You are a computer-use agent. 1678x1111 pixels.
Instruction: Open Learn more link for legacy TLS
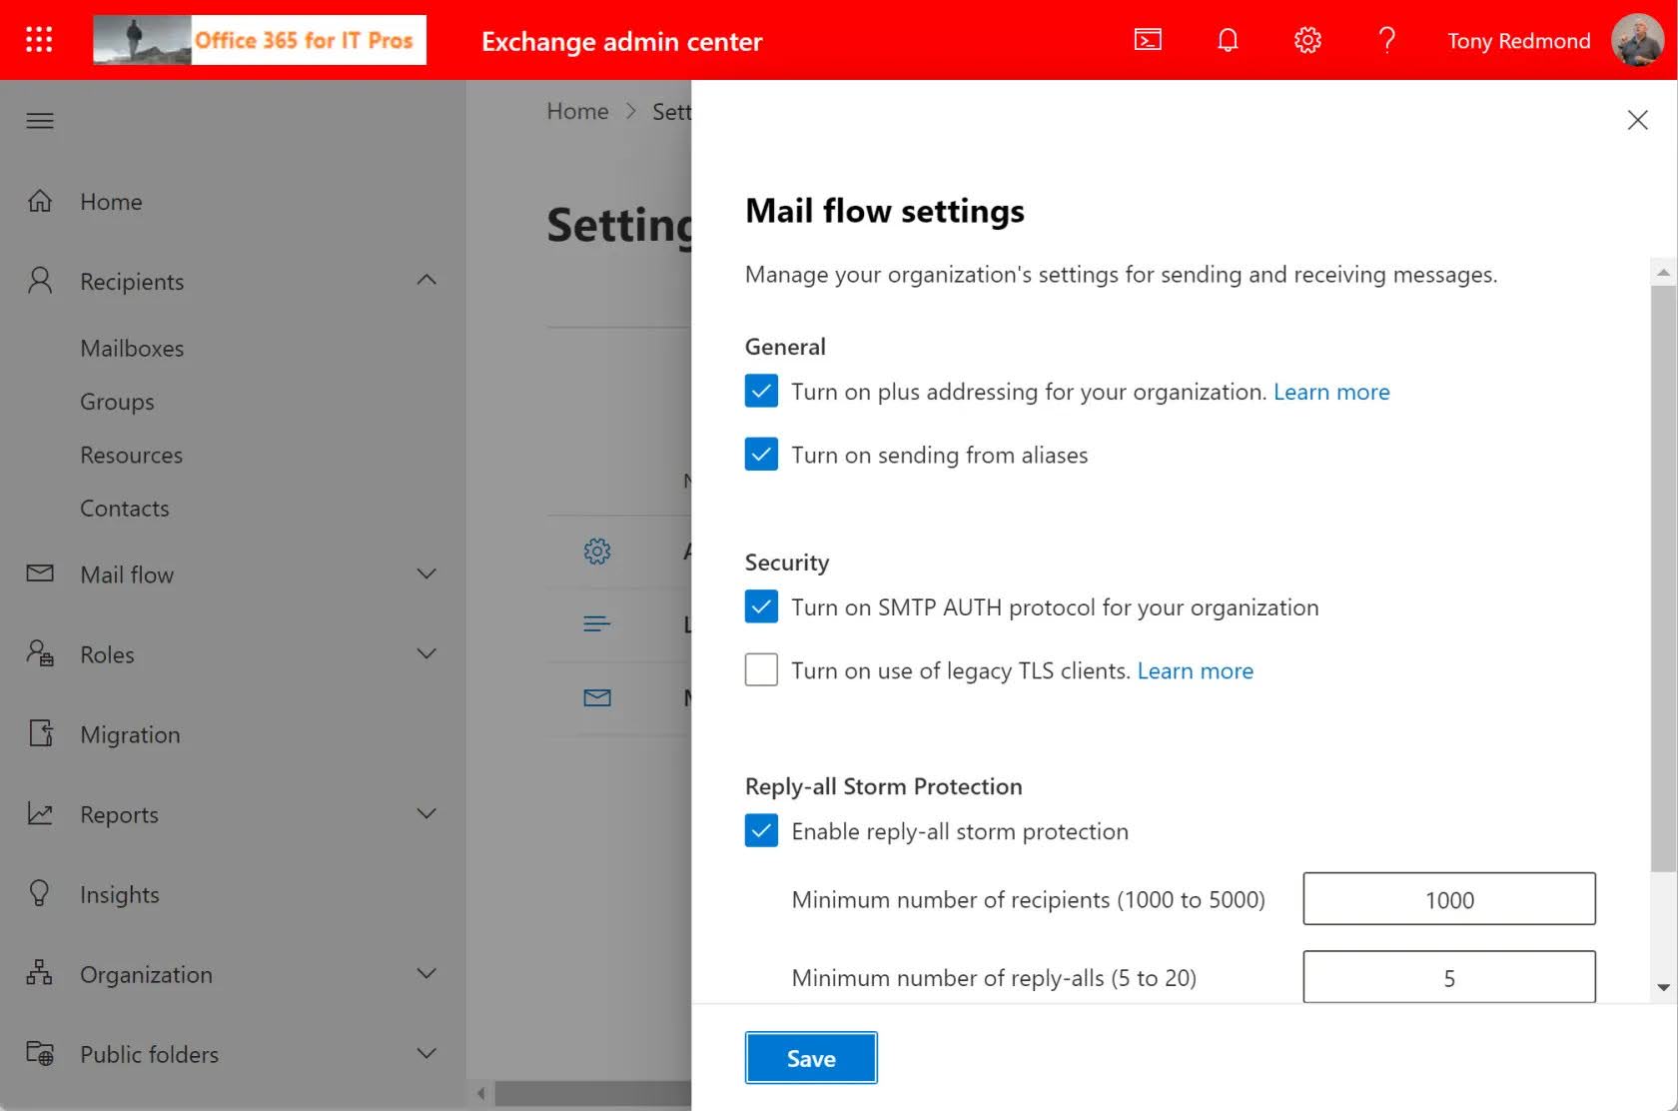coord(1195,670)
